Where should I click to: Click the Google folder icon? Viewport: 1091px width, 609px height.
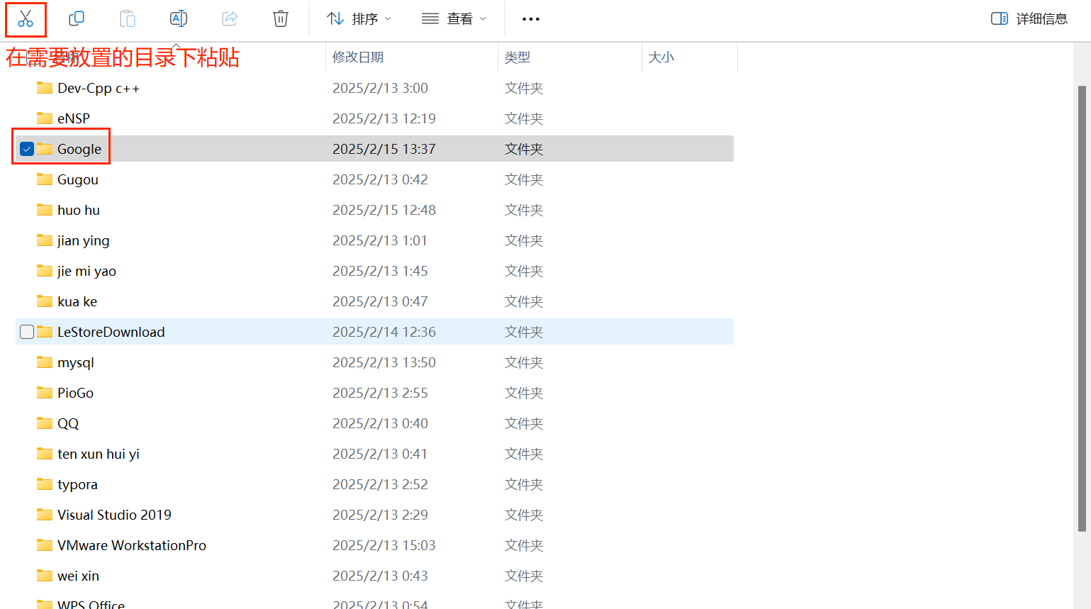pyautogui.click(x=45, y=149)
